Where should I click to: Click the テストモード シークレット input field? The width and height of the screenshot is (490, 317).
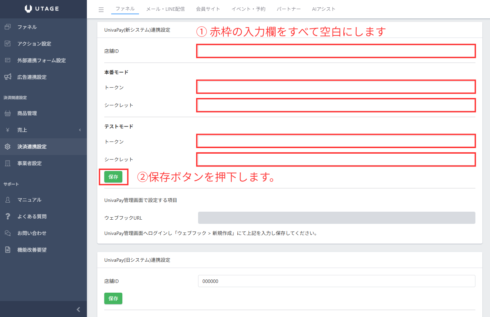336,160
